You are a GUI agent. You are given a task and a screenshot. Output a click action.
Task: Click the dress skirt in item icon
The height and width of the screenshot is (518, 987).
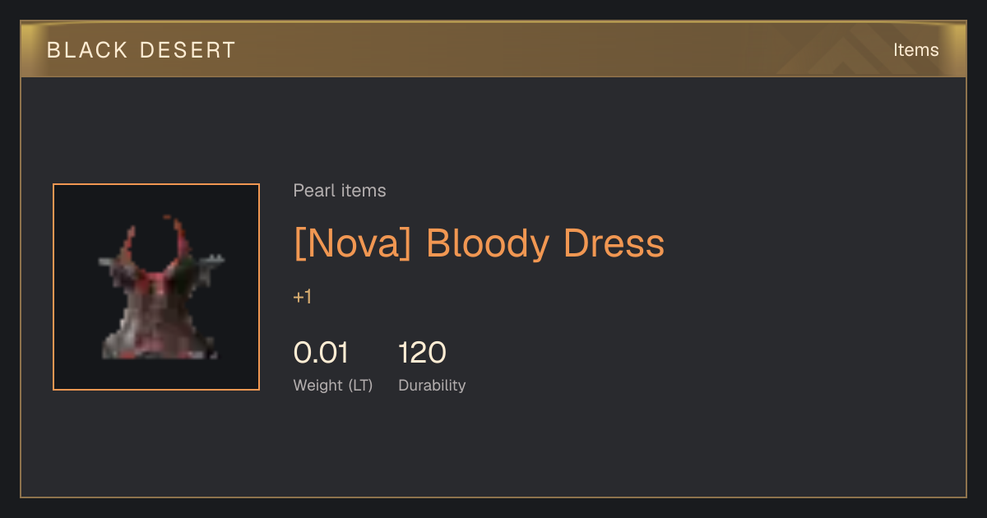point(156,329)
